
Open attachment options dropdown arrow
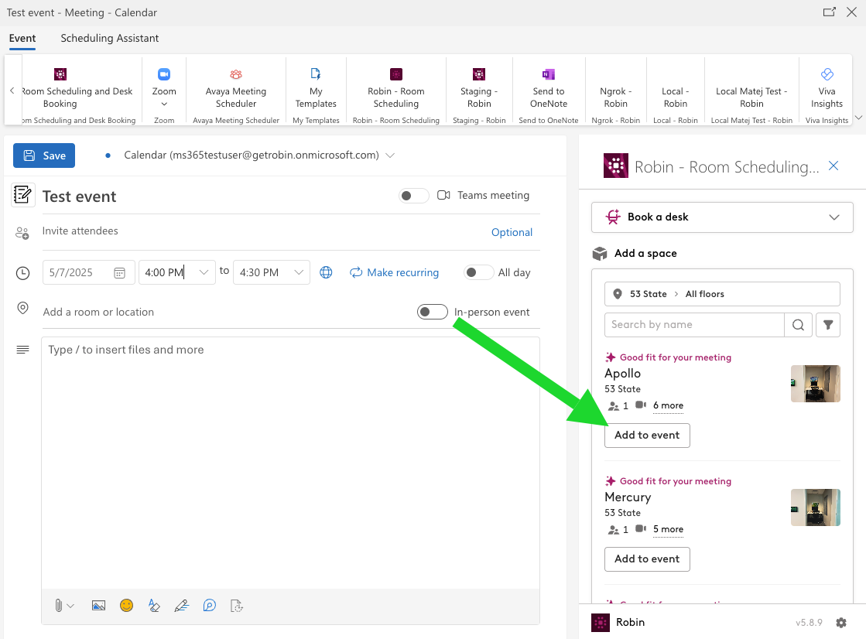(70, 606)
